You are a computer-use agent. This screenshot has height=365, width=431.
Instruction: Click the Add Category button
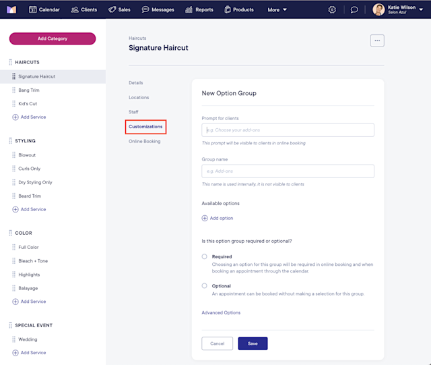click(x=53, y=38)
